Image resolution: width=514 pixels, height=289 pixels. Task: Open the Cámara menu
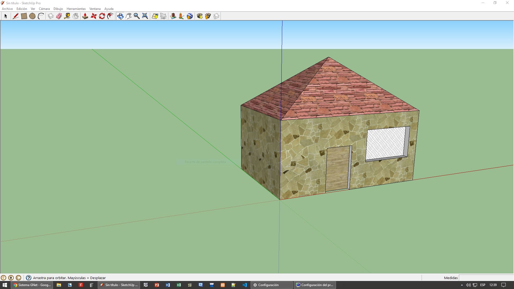[x=44, y=9]
